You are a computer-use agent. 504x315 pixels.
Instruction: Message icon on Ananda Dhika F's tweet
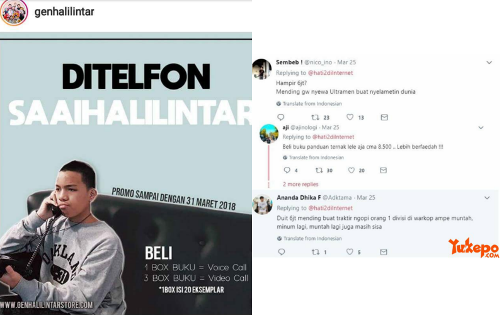click(x=384, y=252)
